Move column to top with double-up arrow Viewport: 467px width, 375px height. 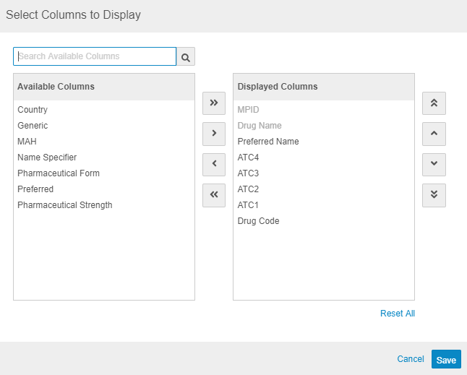click(x=434, y=103)
